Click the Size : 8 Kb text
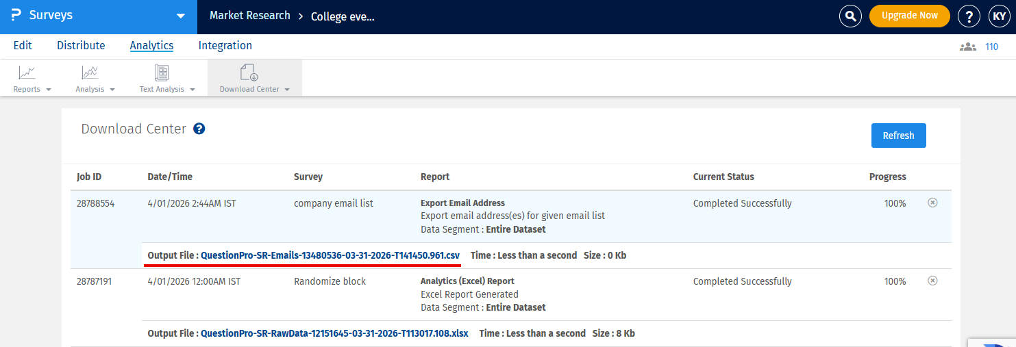1016x347 pixels. tap(614, 333)
